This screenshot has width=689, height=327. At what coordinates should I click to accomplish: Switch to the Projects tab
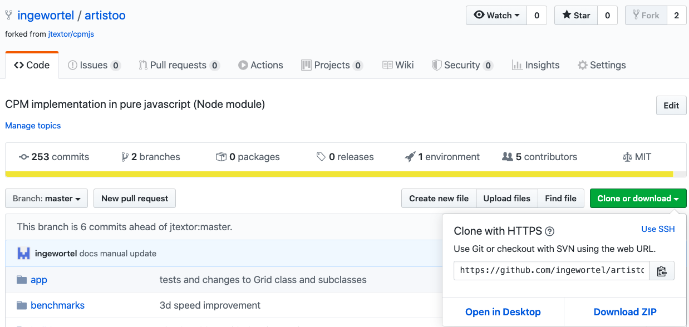coord(332,65)
